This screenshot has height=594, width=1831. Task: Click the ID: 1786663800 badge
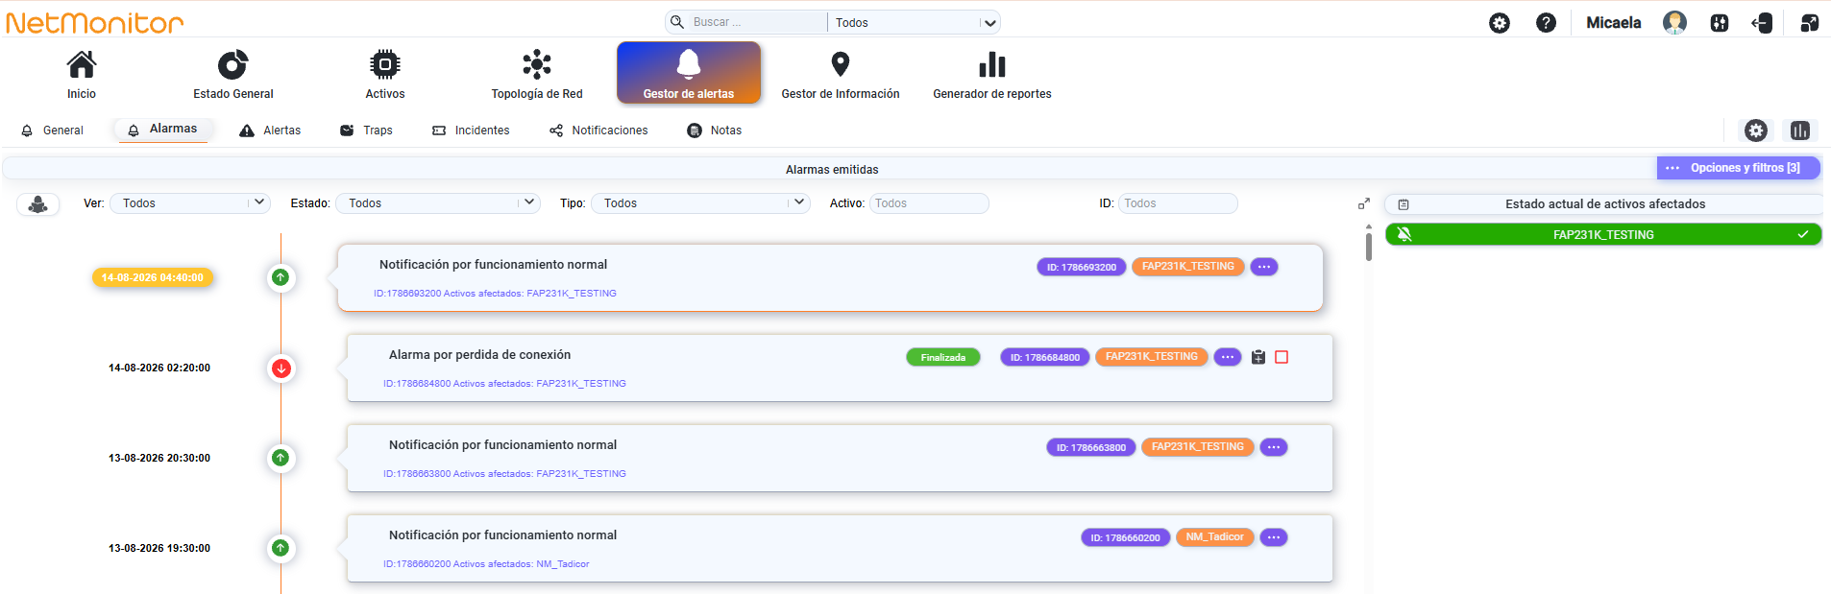1091,447
